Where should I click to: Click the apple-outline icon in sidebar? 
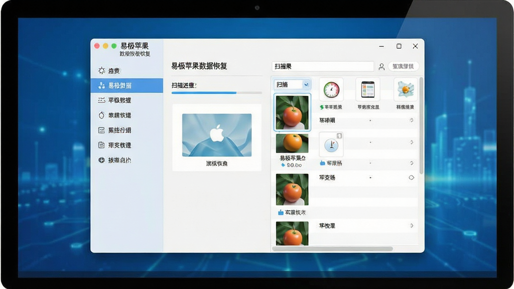click(x=101, y=115)
